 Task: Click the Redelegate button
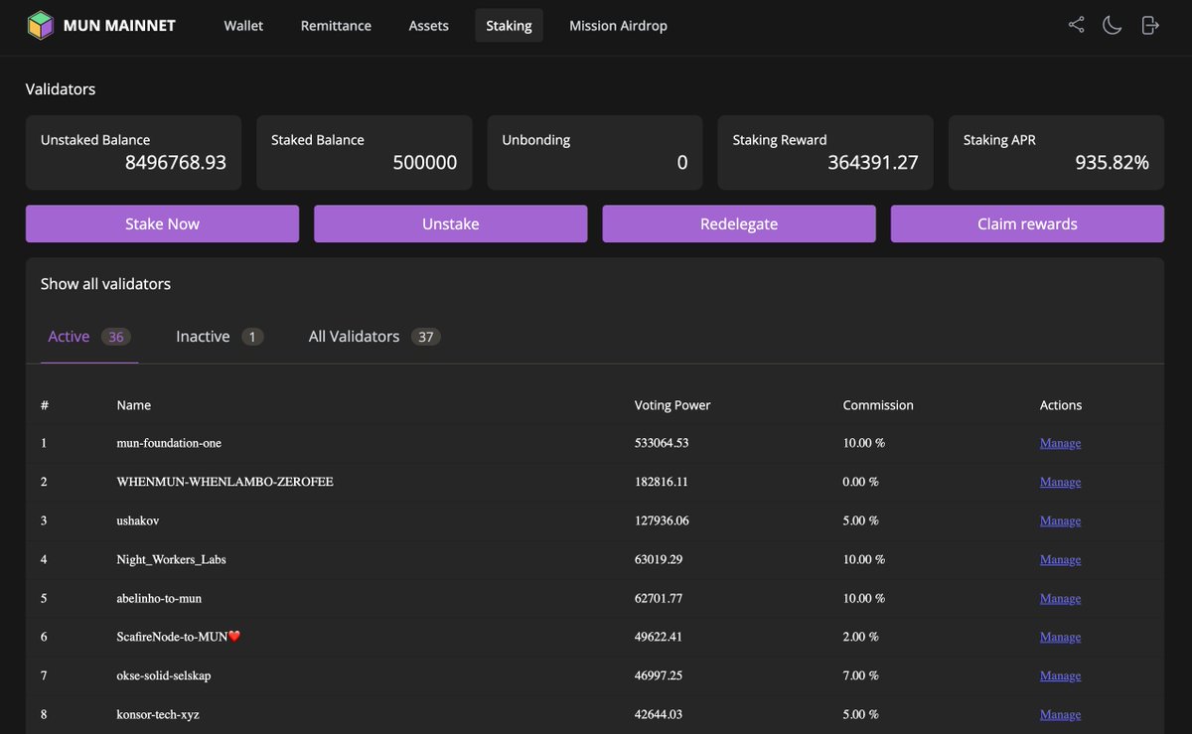[739, 223]
